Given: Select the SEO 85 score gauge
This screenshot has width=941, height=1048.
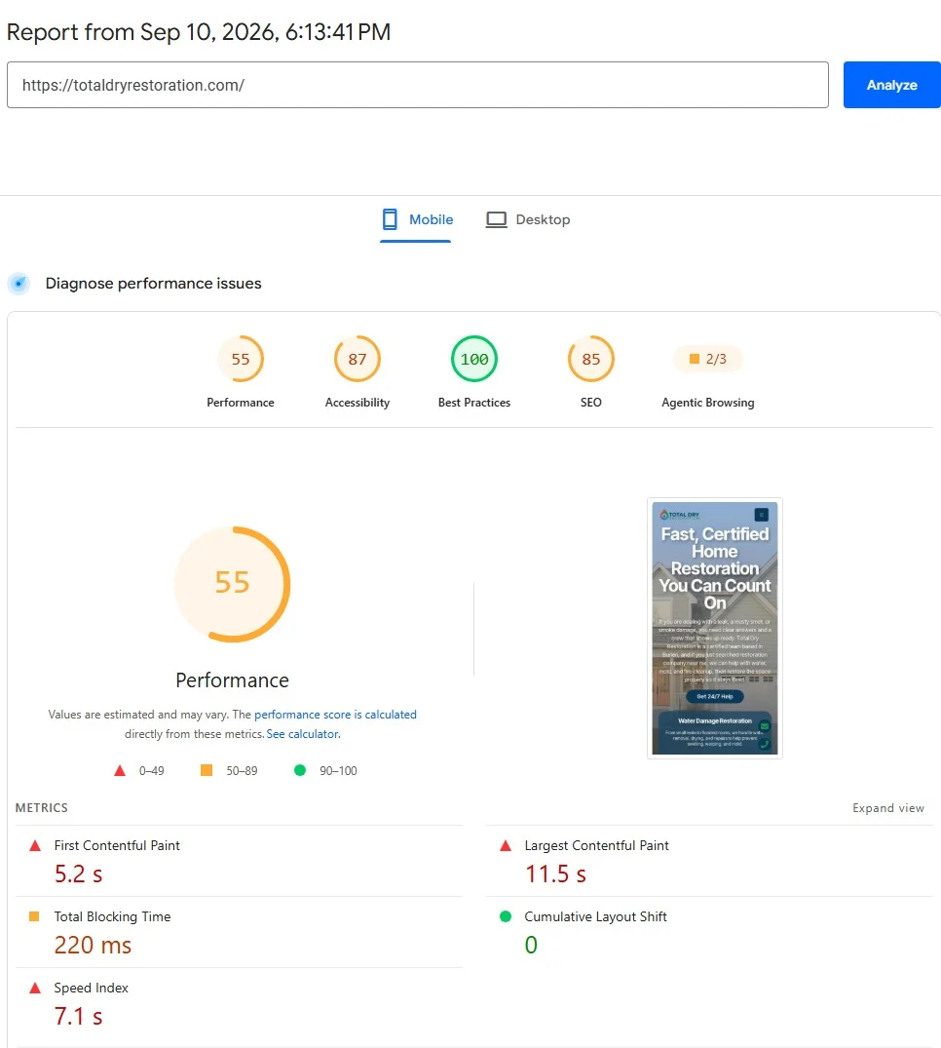Looking at the screenshot, I should coord(591,359).
